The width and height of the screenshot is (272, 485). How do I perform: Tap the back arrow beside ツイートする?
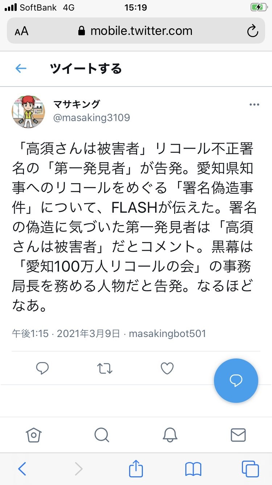click(21, 69)
